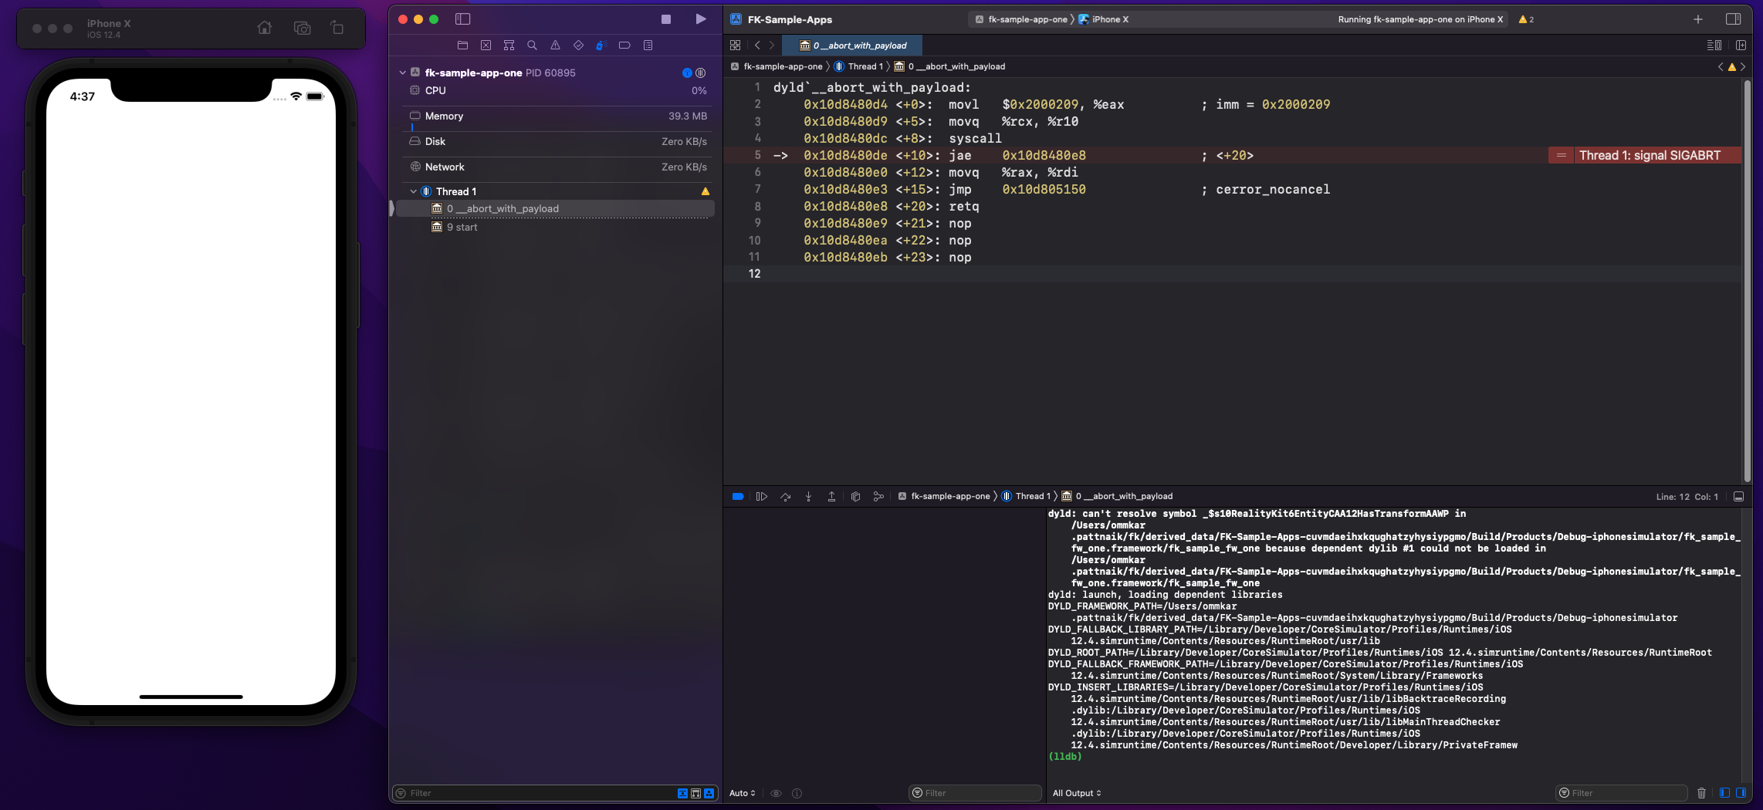Clear console with the trash icon
The width and height of the screenshot is (1763, 810).
(x=1701, y=793)
